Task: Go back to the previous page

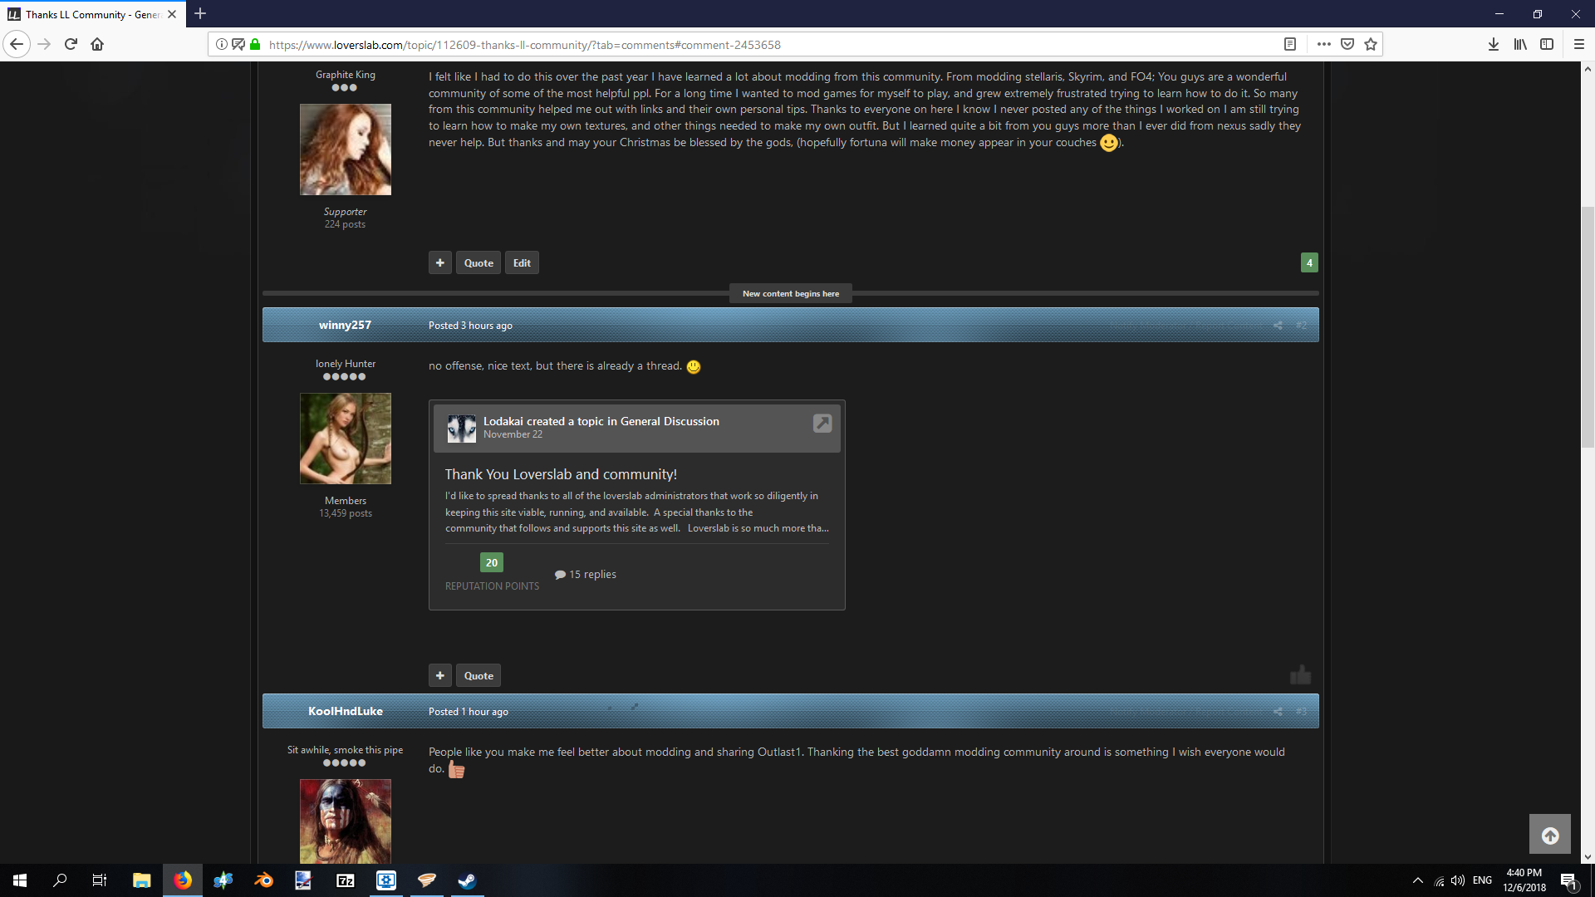Action: coord(17,45)
